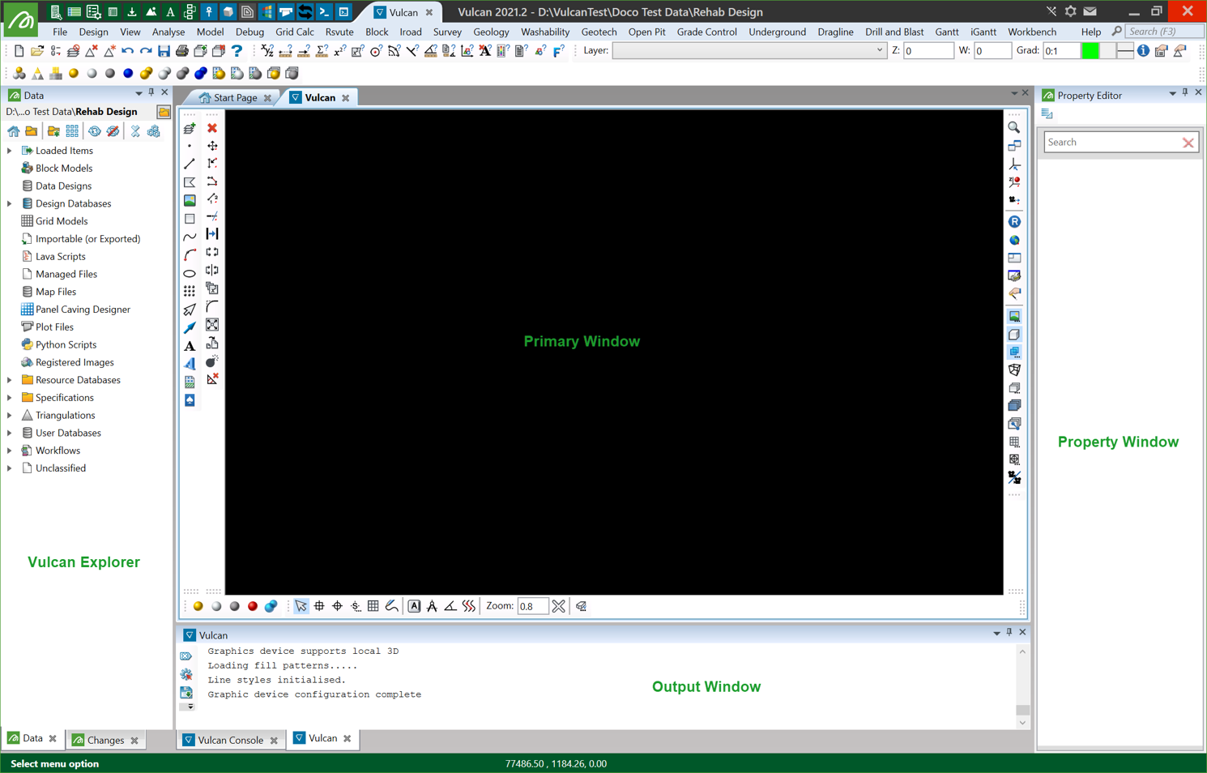Screen dimensions: 1207x773
Task: Select Python Scripts in the explorer tree
Action: pyautogui.click(x=66, y=345)
